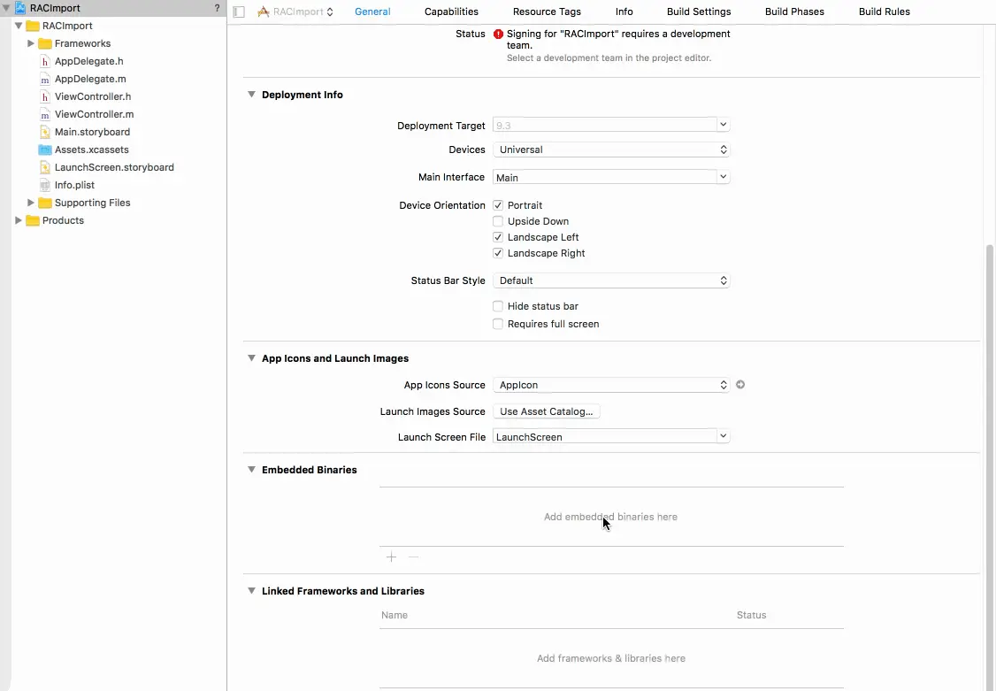Viewport: 996px width, 691px height.
Task: Collapse the Embedded Binaries section
Action: pos(251,470)
